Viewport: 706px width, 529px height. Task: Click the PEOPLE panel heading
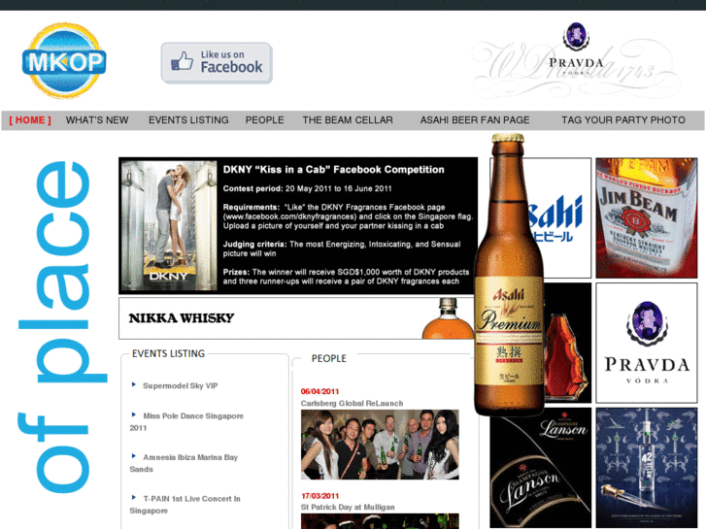[329, 358]
